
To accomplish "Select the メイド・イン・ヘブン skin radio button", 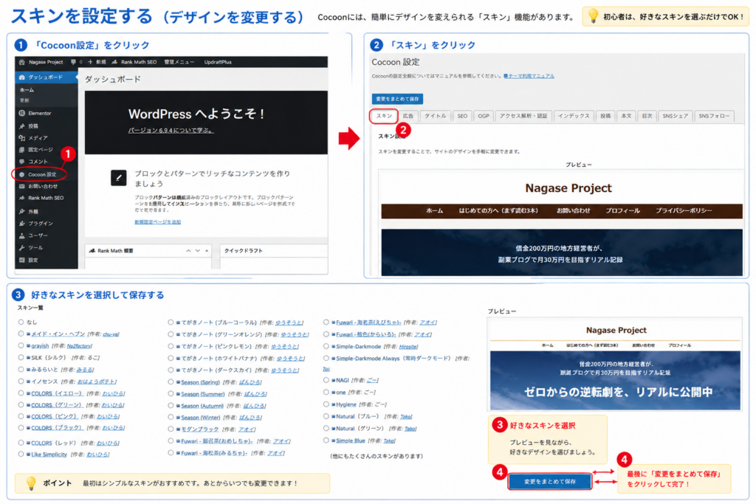I will pos(21,334).
